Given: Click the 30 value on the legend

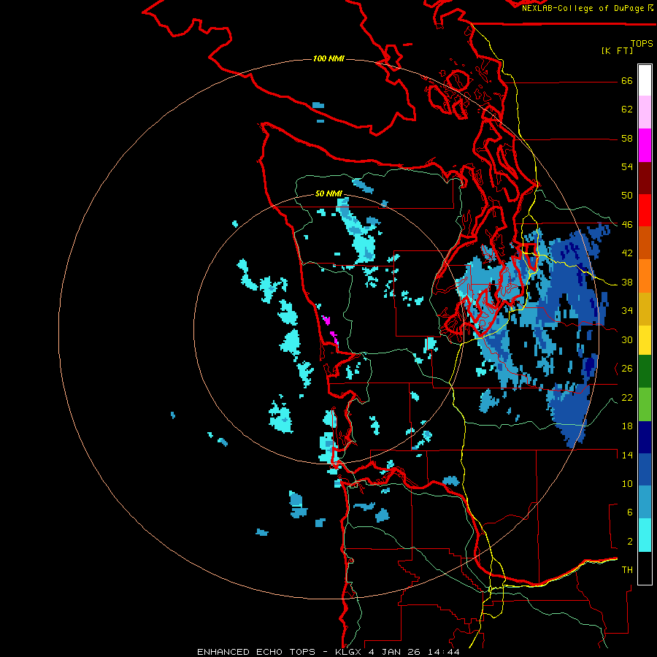Looking at the screenshot, I should click(x=627, y=339).
